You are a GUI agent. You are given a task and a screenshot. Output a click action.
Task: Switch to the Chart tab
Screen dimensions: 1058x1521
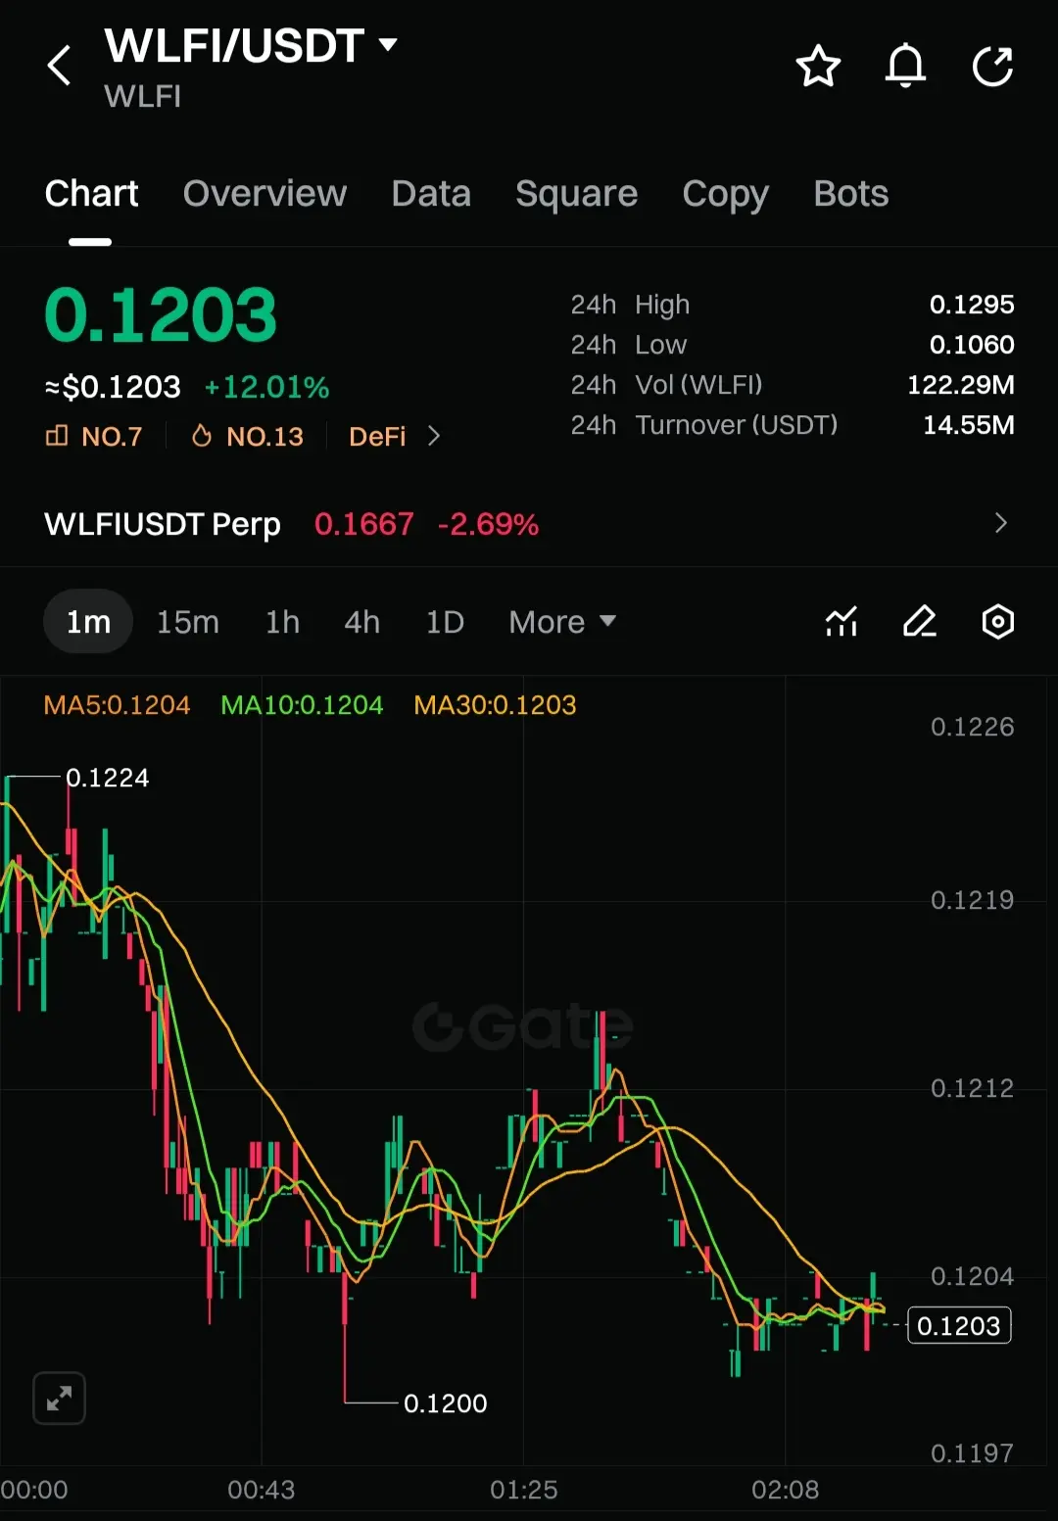(91, 194)
